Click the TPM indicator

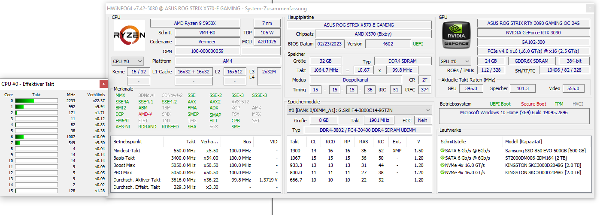(x=559, y=104)
